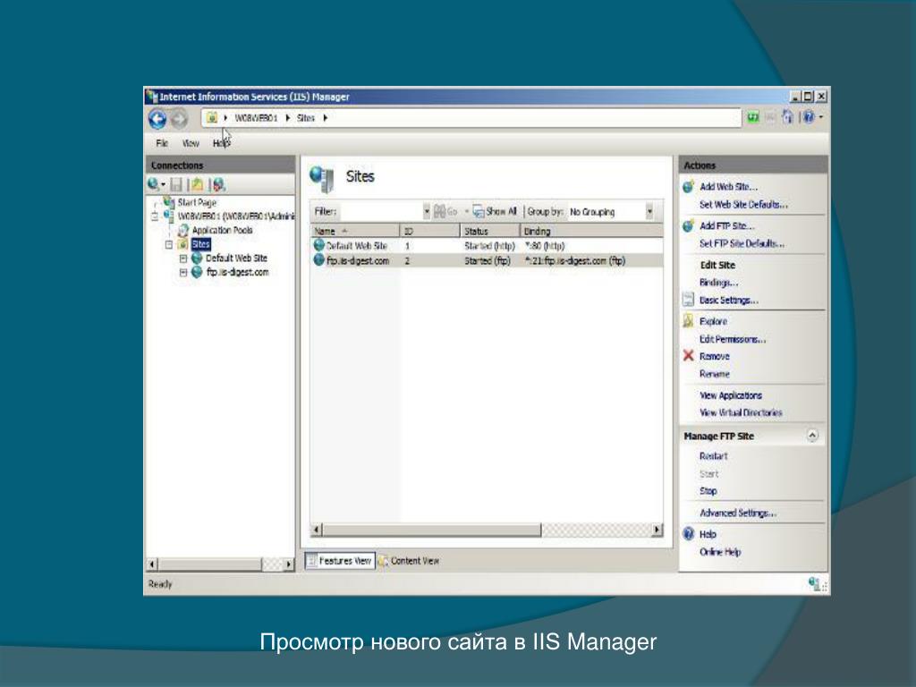This screenshot has height=687, width=916.
Task: Click the grayed Forward arrow button
Action: point(179,119)
